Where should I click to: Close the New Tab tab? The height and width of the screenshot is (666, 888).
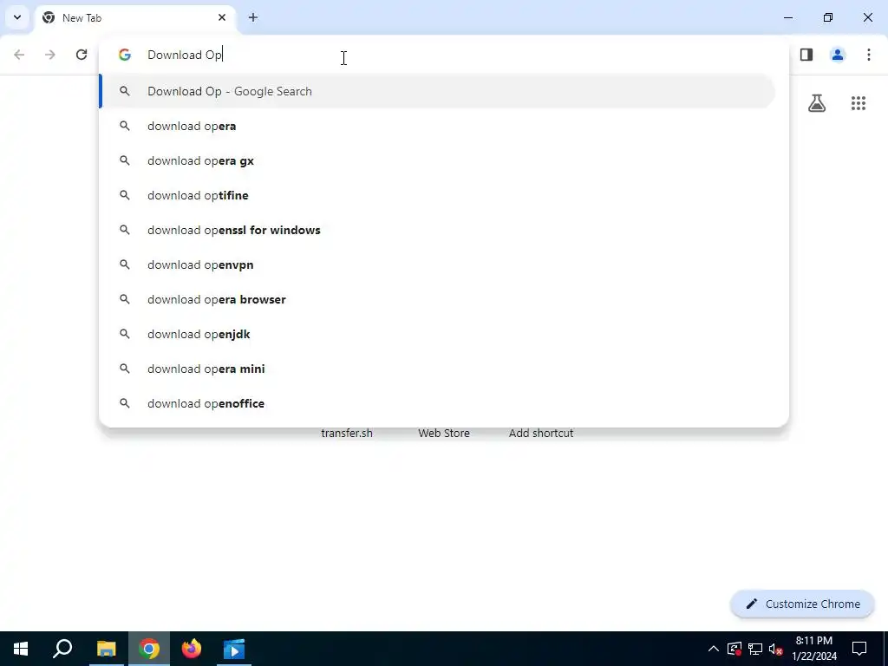tap(222, 17)
